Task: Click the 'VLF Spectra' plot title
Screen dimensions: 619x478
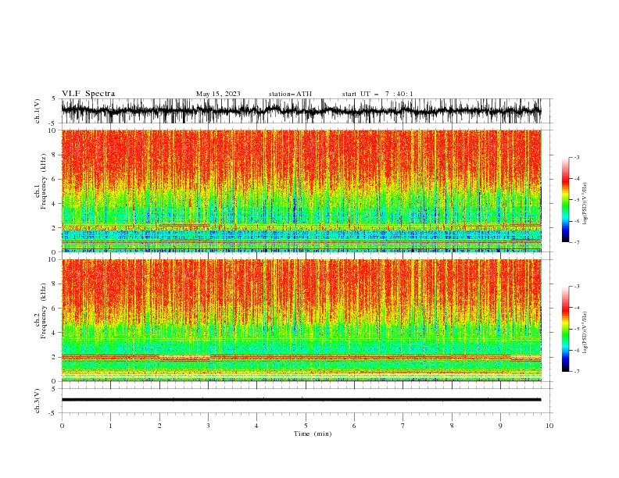Action: point(88,94)
